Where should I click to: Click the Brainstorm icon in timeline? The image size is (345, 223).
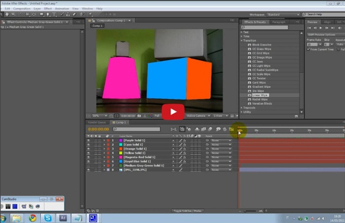pyautogui.click(x=218, y=129)
